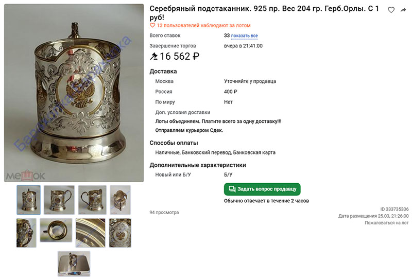Select thumbnail showing eagle emblem close-up
The height and width of the screenshot is (279, 412).
[x=120, y=233]
